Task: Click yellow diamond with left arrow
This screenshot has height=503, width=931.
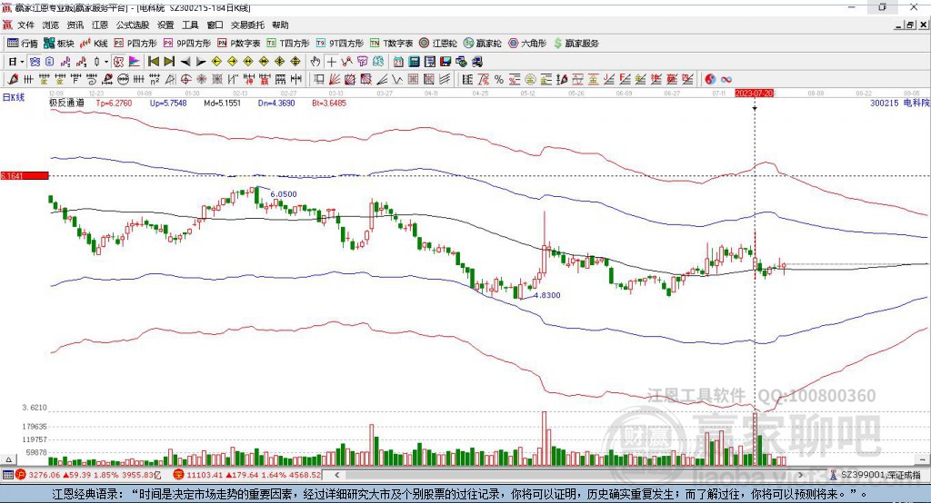Action: coord(216,62)
